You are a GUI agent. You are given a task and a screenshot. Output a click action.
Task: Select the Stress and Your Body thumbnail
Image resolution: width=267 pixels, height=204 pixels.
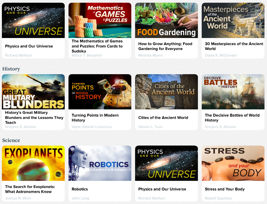pyautogui.click(x=233, y=163)
